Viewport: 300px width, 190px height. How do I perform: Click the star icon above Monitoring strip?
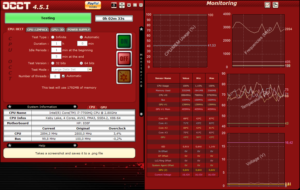point(141,29)
